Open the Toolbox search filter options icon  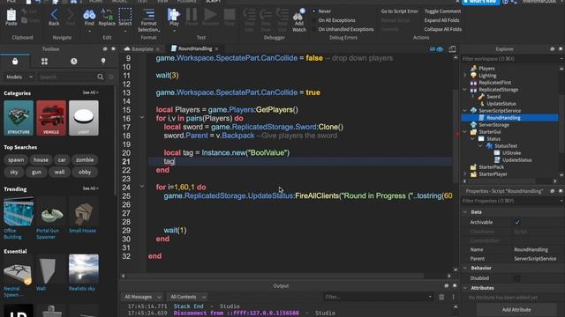(110, 77)
